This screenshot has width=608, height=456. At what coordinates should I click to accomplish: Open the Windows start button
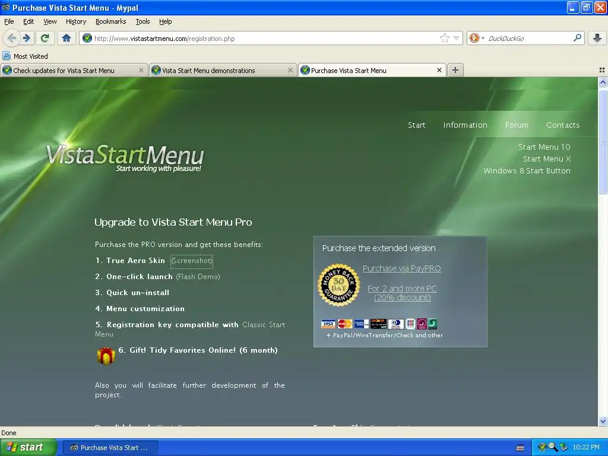[28, 447]
